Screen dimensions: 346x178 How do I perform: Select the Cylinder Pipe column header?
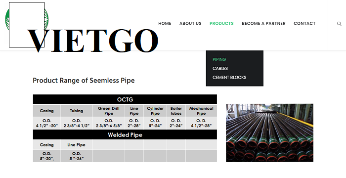click(155, 111)
